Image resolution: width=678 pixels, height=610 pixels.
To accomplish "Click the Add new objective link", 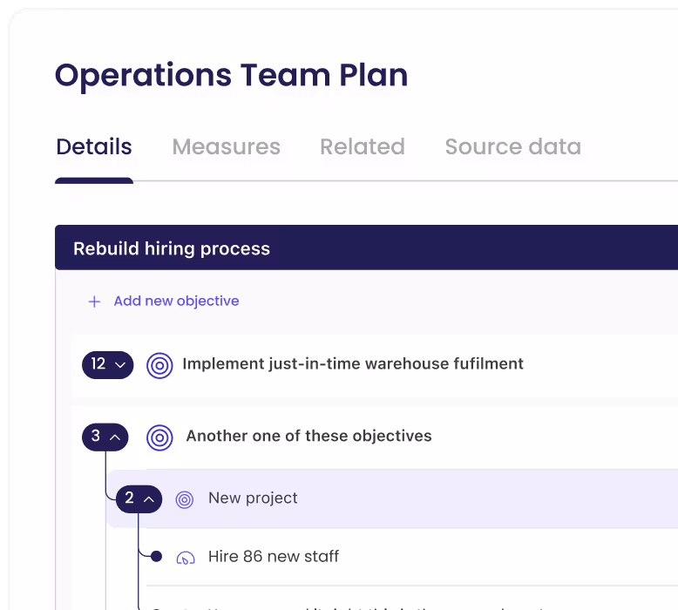I will click(x=176, y=301).
